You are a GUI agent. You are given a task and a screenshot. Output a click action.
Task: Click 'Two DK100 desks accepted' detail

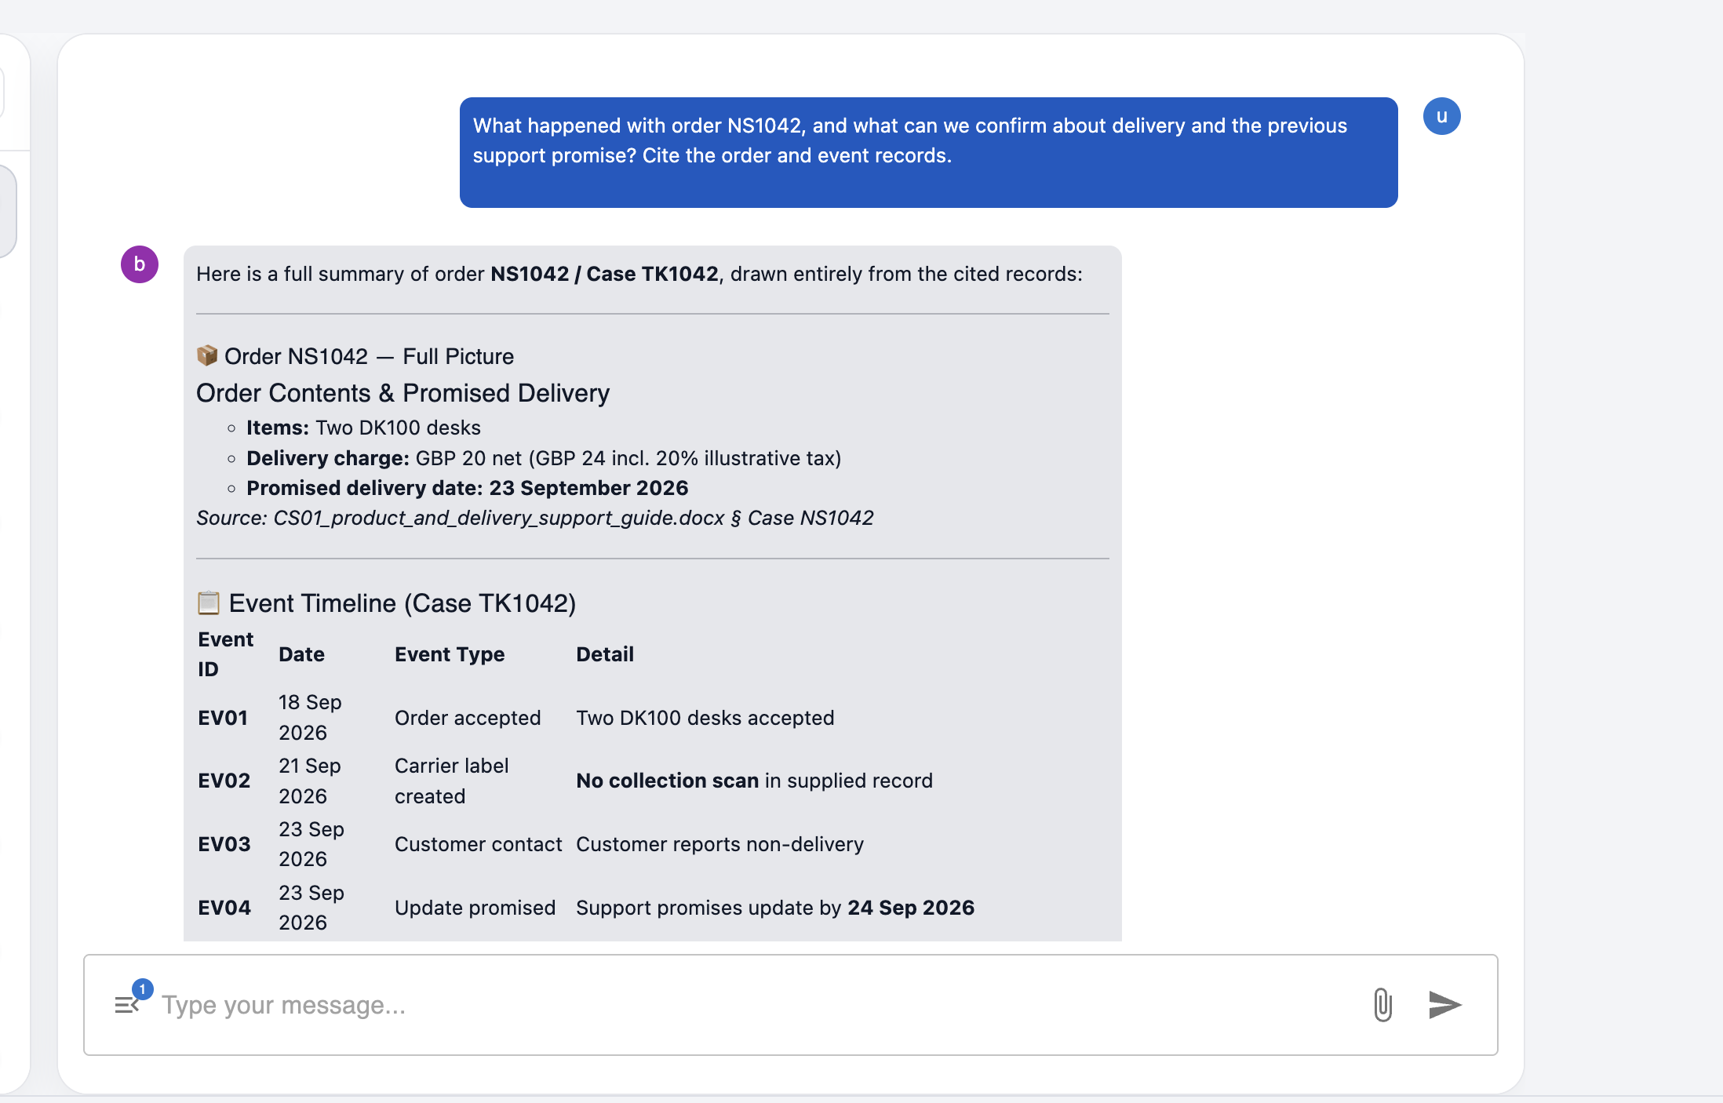[x=705, y=718]
